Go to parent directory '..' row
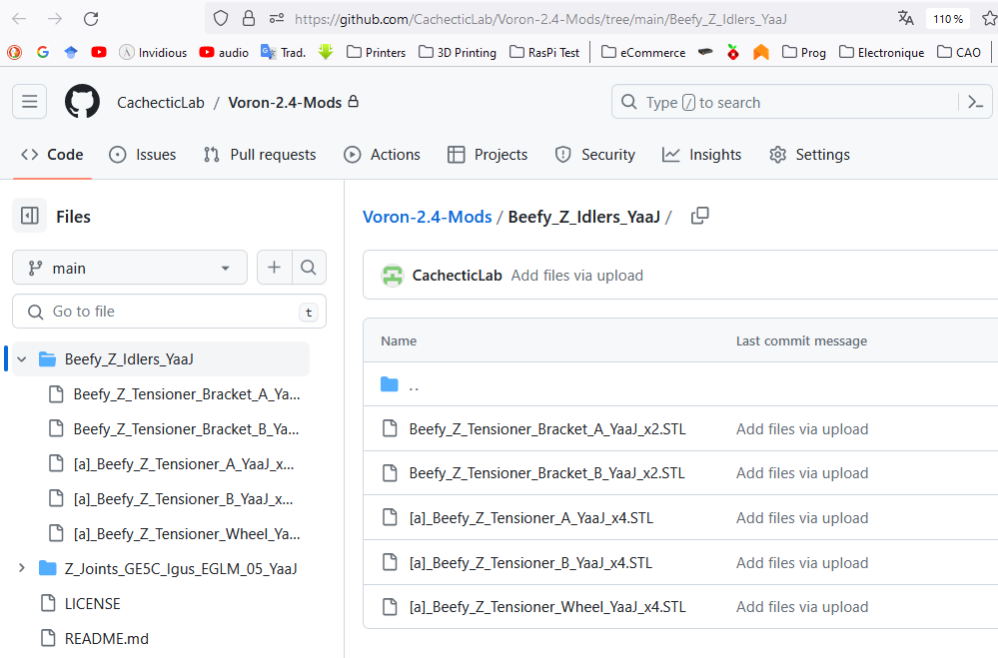This screenshot has height=658, width=998. pyautogui.click(x=414, y=385)
